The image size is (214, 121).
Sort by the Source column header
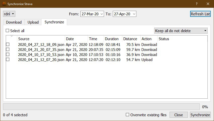(x=41, y=39)
